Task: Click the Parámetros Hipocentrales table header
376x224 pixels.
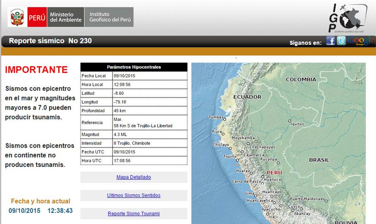Action: tap(134, 67)
